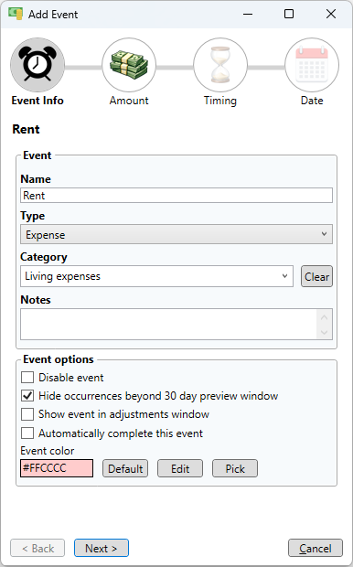Open the Timing step via the hourglass icon
The width and height of the screenshot is (353, 567).
point(220,65)
